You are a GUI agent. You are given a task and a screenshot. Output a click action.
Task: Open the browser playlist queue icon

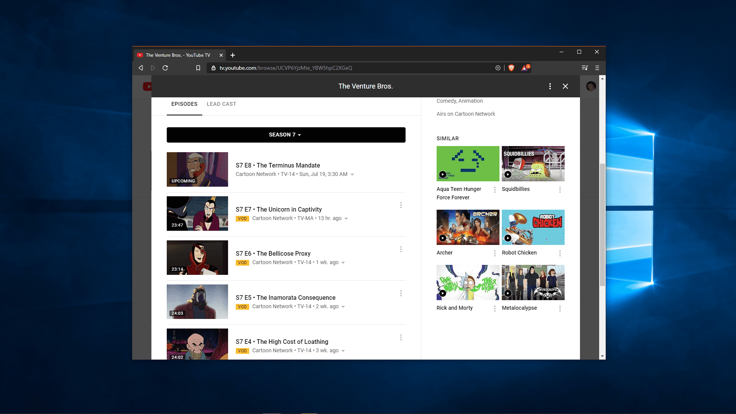click(x=585, y=68)
